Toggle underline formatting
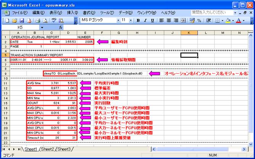The width and height of the screenshot is (255, 159). pos(152,21)
